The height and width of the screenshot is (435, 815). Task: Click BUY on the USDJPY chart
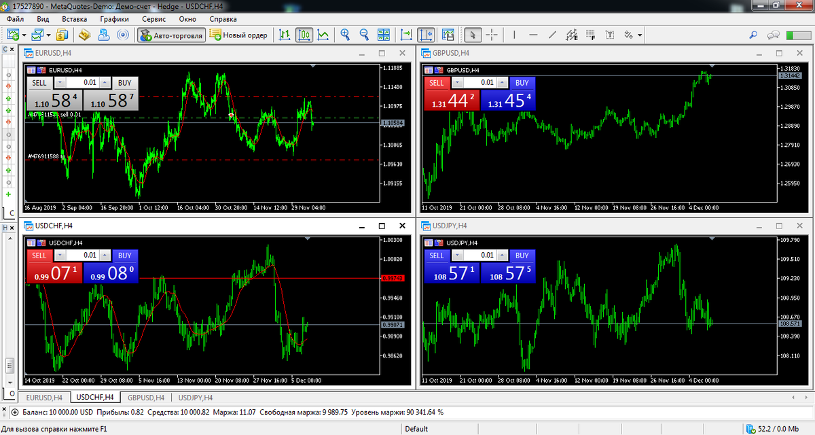point(522,256)
